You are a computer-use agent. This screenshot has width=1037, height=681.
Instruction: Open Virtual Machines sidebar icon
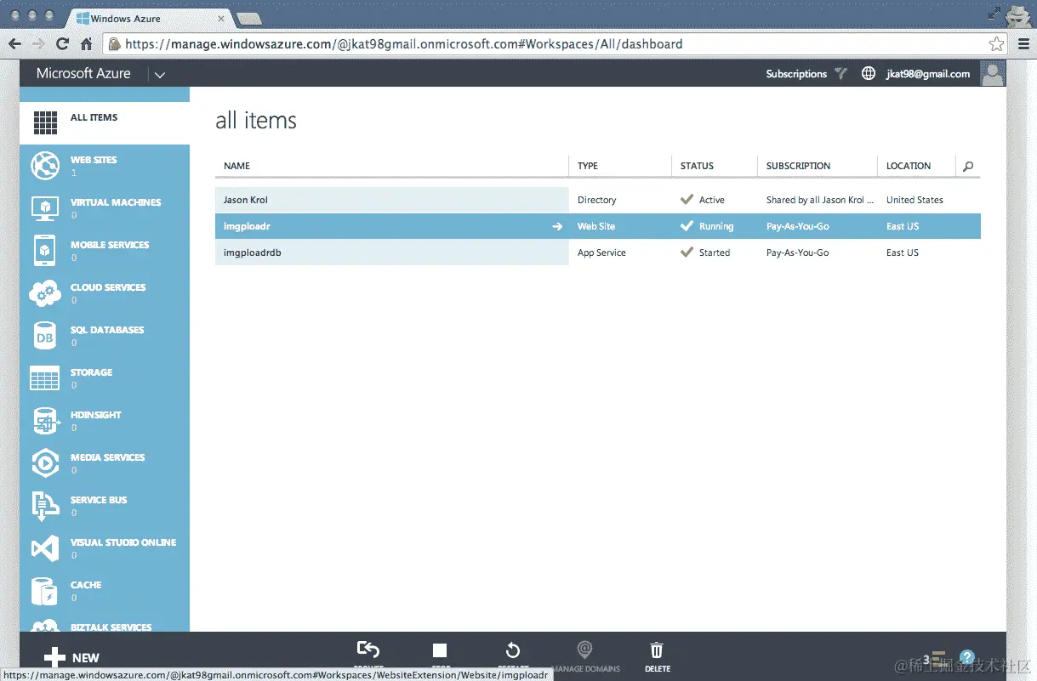click(x=45, y=207)
